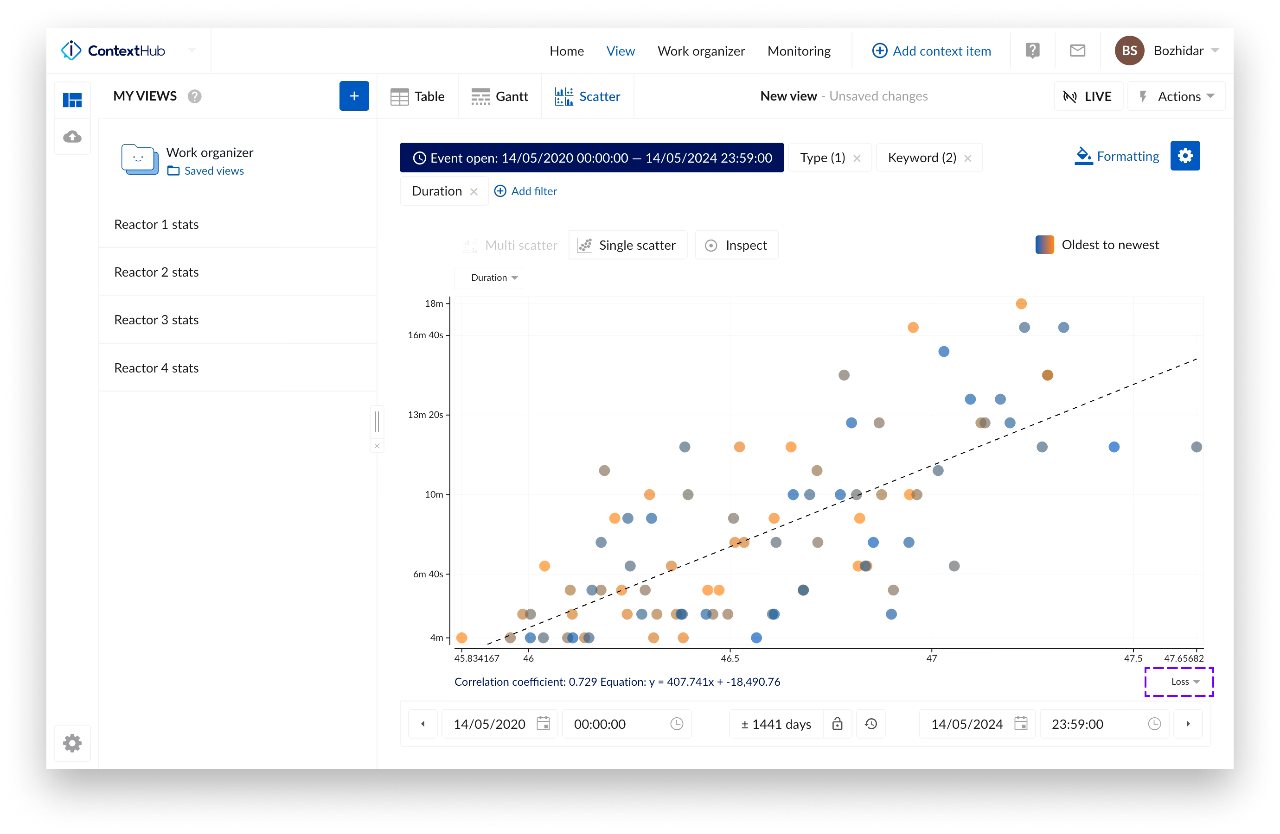The width and height of the screenshot is (1280, 834).
Task: Click the sidebar settings gear icon
Action: click(72, 743)
